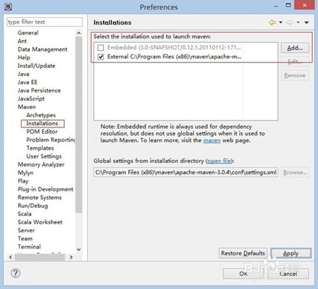Select General in the preferences tree

point(28,33)
